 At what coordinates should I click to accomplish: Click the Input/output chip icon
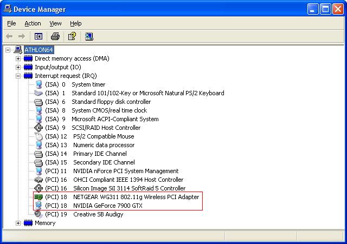(28, 67)
